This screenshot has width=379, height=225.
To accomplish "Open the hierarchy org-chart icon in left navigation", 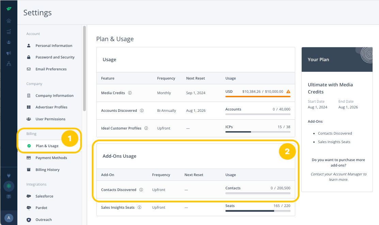I will 9,64.
